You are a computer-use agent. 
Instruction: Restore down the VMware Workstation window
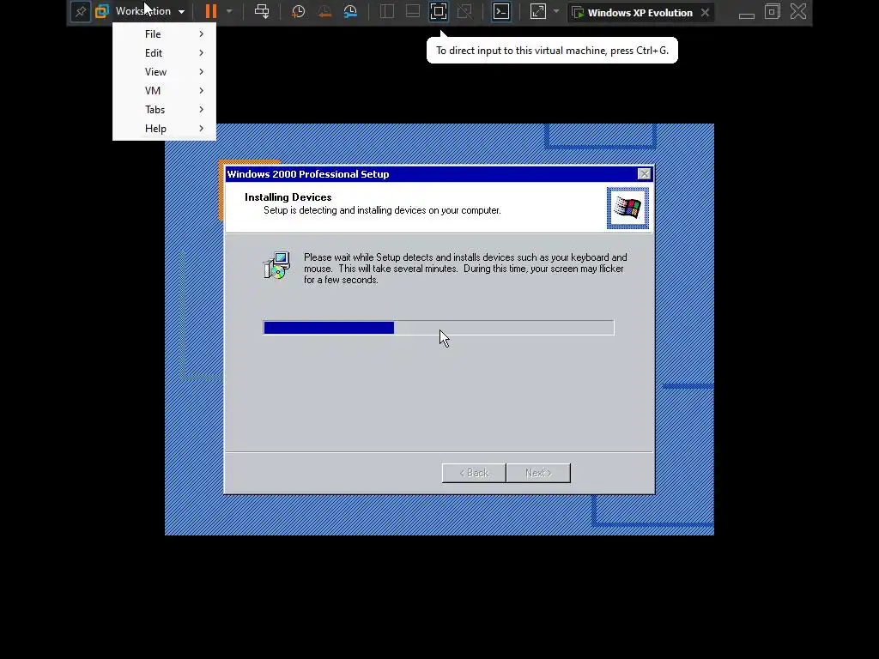tap(773, 12)
